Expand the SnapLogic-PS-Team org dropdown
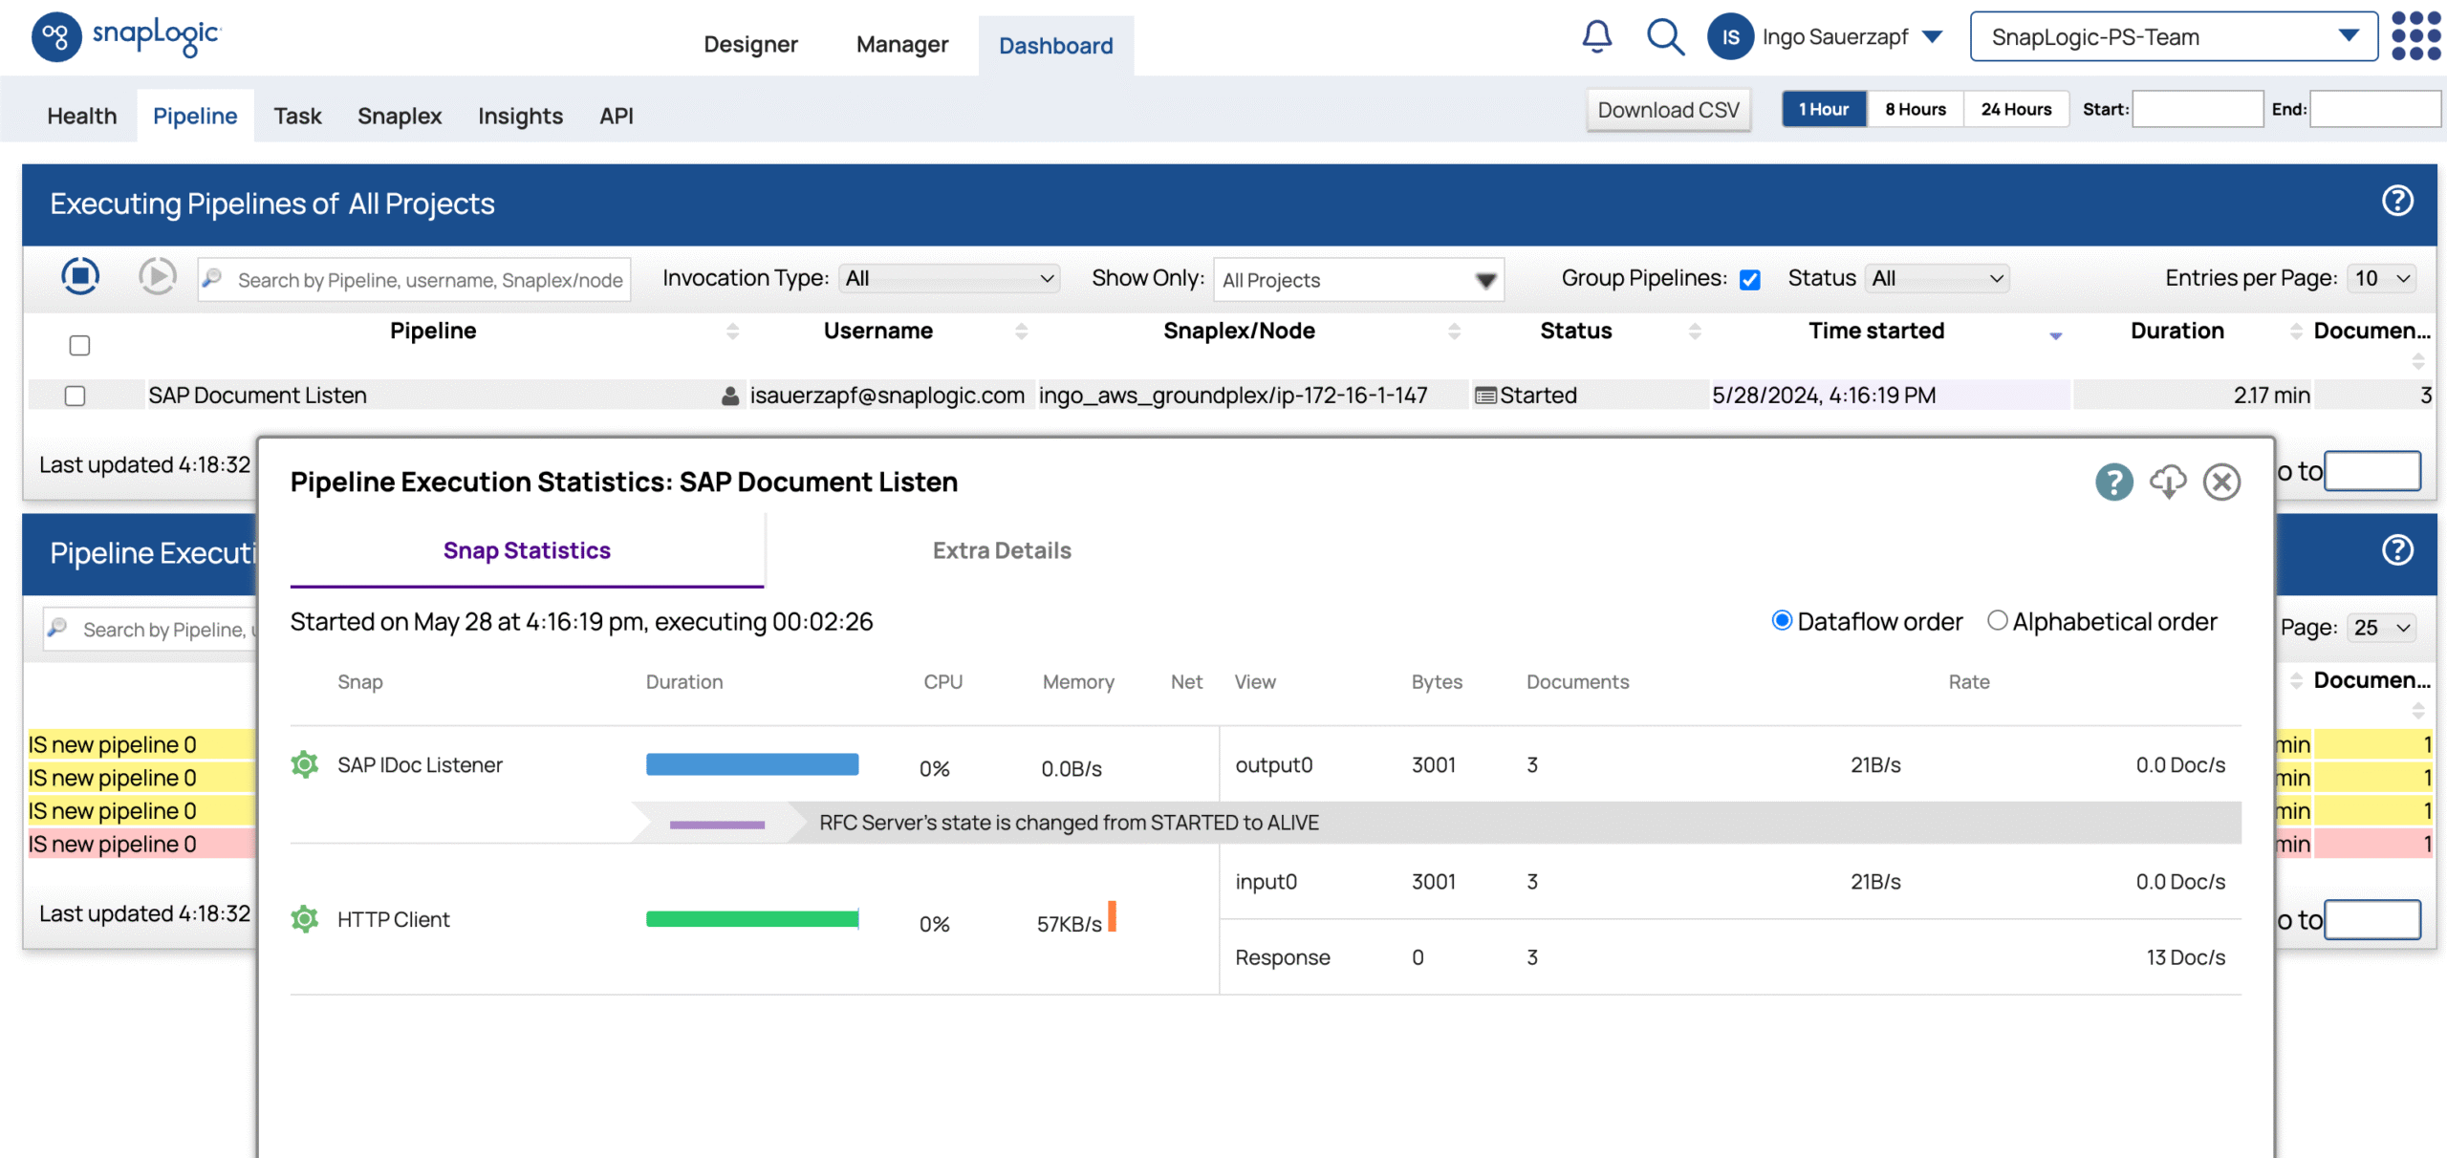Screen dimensions: 2447x1158 (2174, 36)
